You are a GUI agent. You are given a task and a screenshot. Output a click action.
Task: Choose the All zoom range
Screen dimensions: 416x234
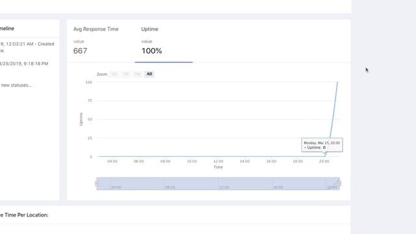pyautogui.click(x=149, y=74)
